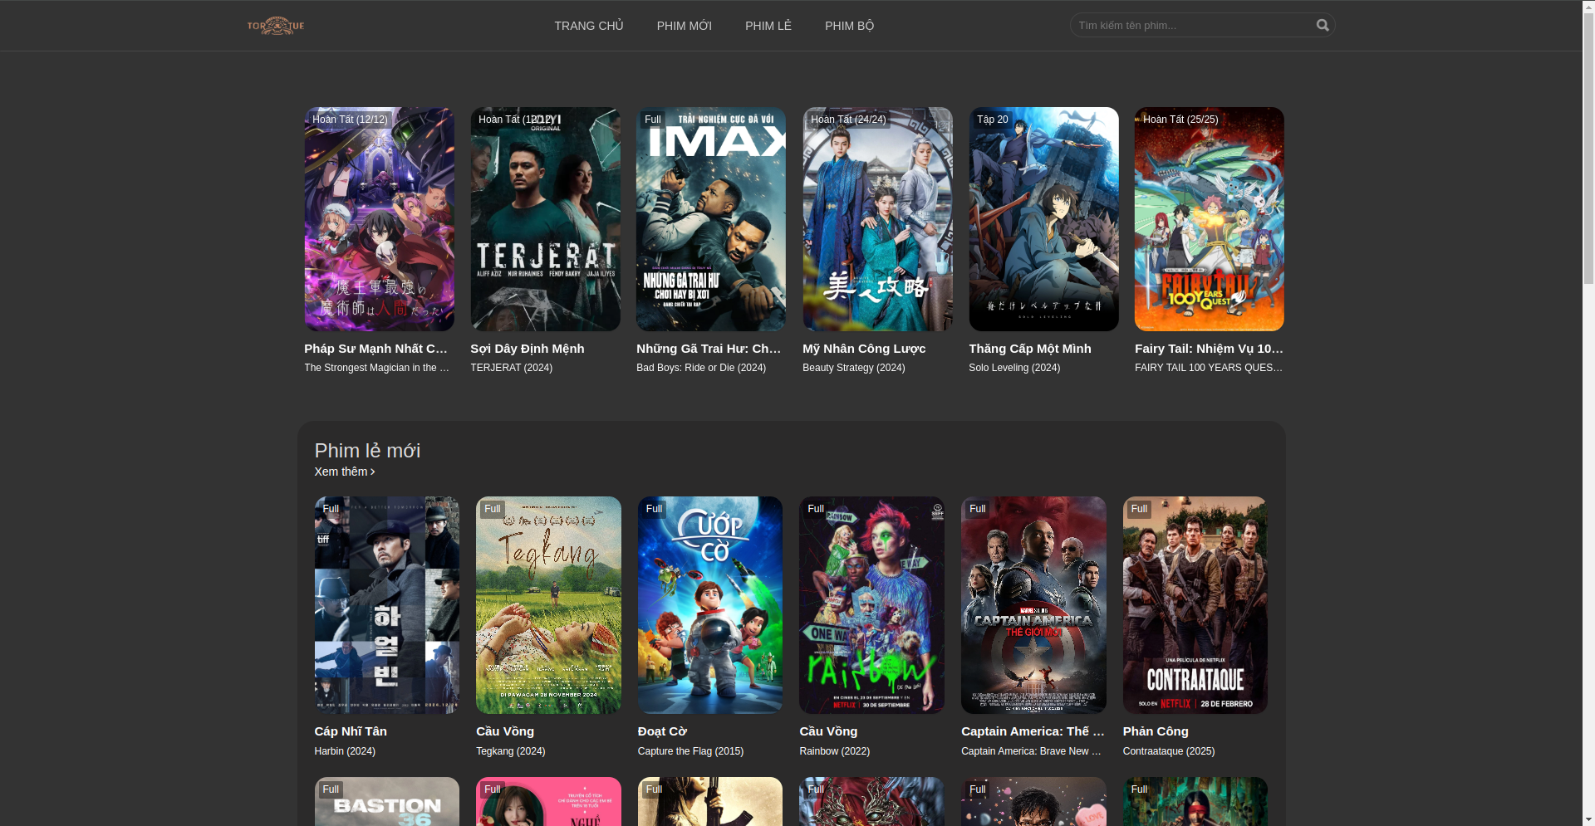
Task: Click the Beauty Strategy (2024) subtitle
Action: pos(854,368)
